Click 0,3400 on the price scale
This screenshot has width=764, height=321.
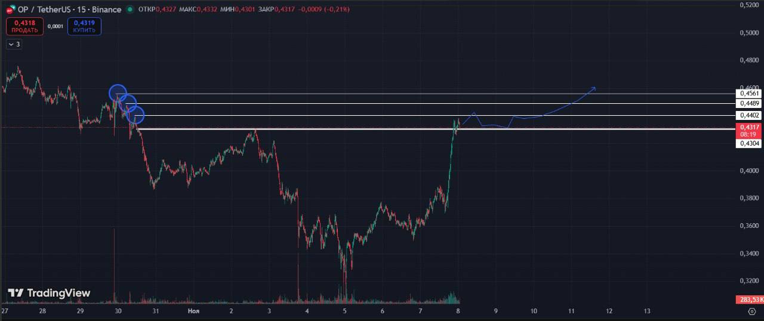tap(750, 254)
